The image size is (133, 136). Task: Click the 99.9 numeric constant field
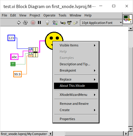(17, 74)
